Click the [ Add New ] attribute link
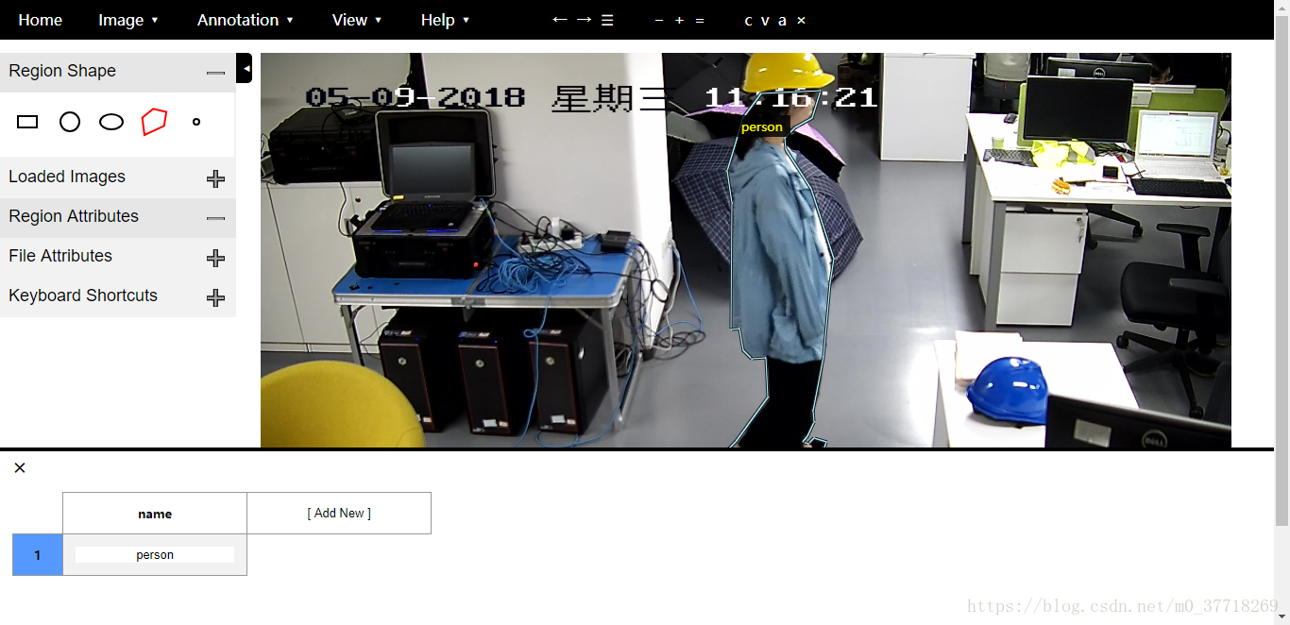This screenshot has width=1290, height=625. 339,513
